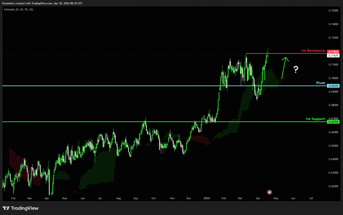Click the white 0.71675 current price tag
Image resolution: width=343 pixels, height=215 pixels.
point(334,56)
